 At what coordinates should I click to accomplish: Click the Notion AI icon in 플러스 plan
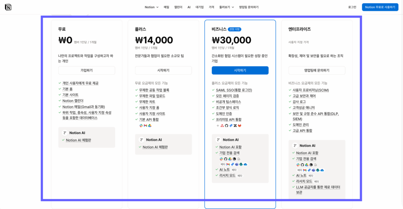pyautogui.click(x=141, y=140)
